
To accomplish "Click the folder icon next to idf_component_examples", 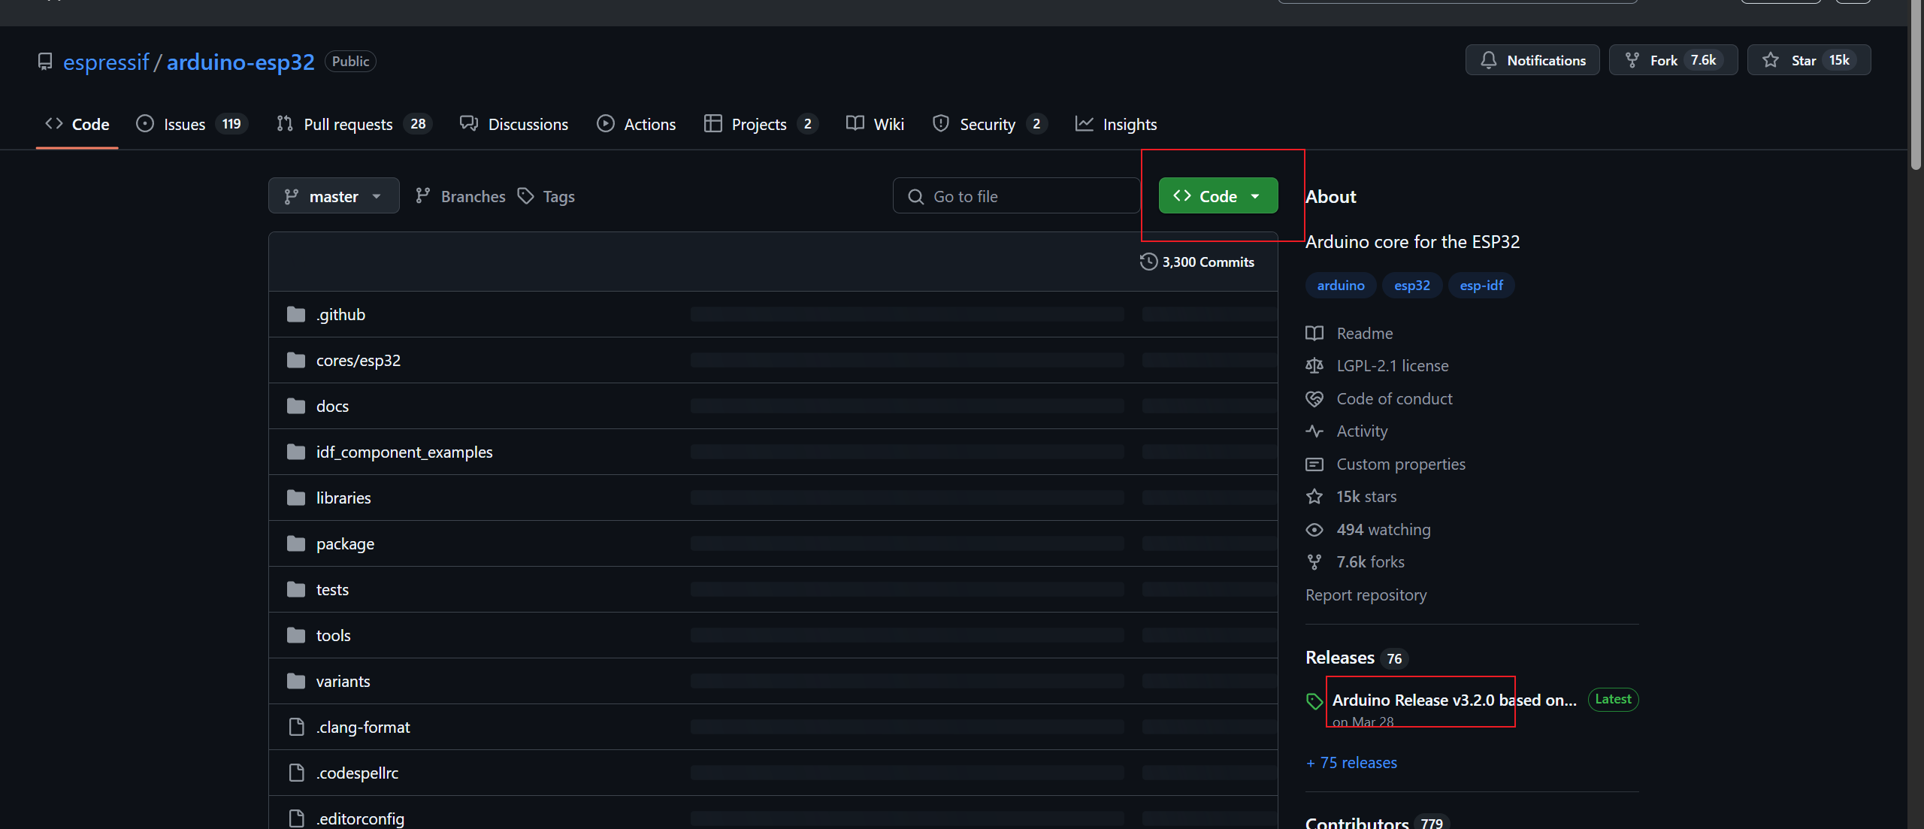I will [296, 452].
